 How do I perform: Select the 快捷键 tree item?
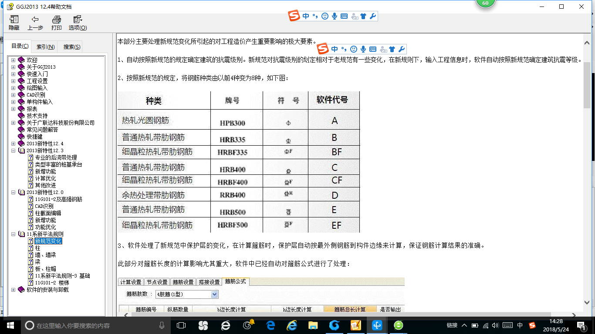click(x=34, y=137)
